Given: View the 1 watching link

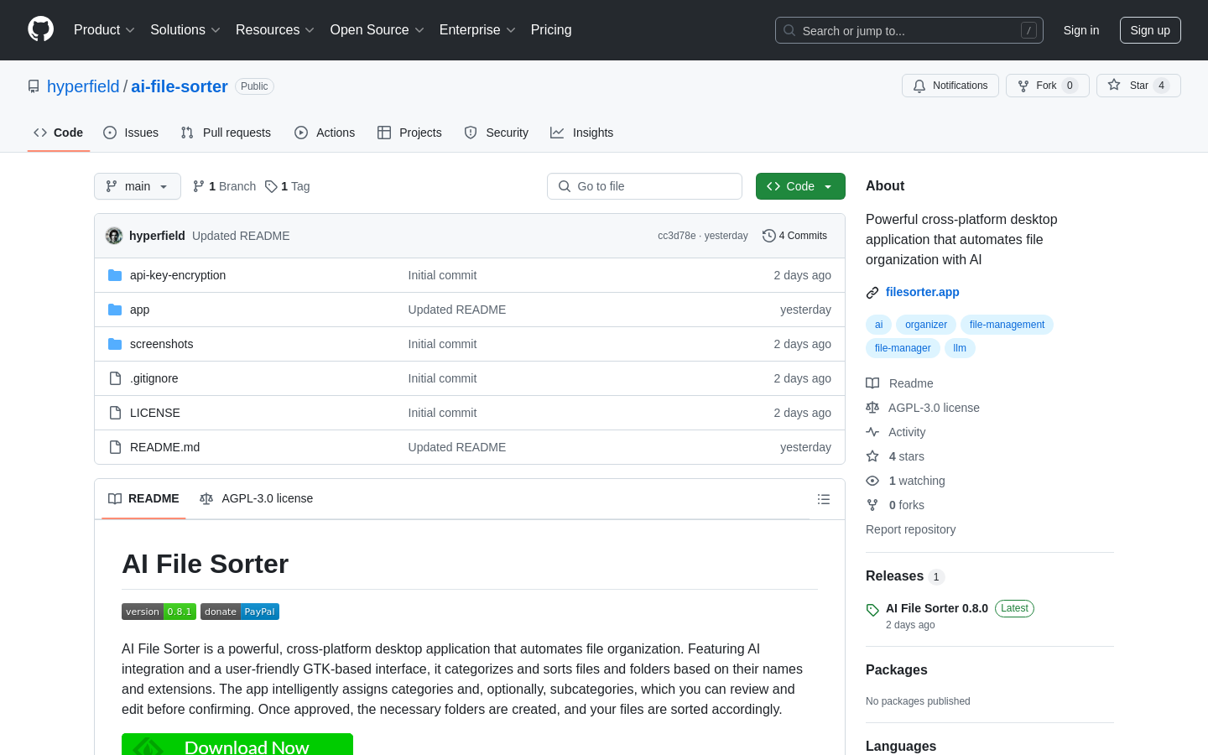Looking at the screenshot, I should click(906, 481).
